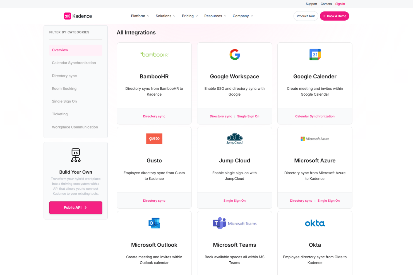This screenshot has width=413, height=275.
Task: Open the Jump Cloud card title
Action: [x=235, y=161]
